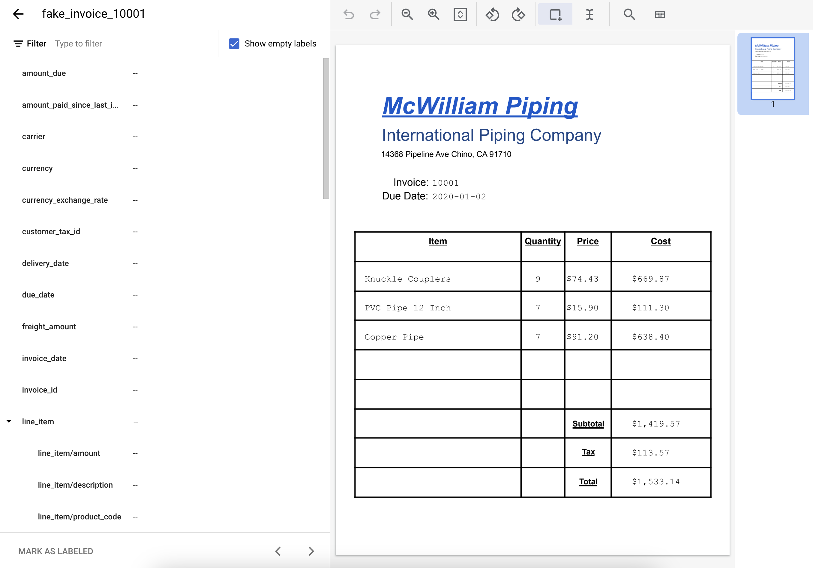
Task: Select the customer_tax_id label
Action: [x=51, y=232]
